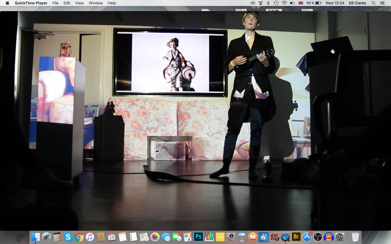The image size is (391, 244).
Task: Open Calendar showing Oct 24
Action: (x=111, y=237)
